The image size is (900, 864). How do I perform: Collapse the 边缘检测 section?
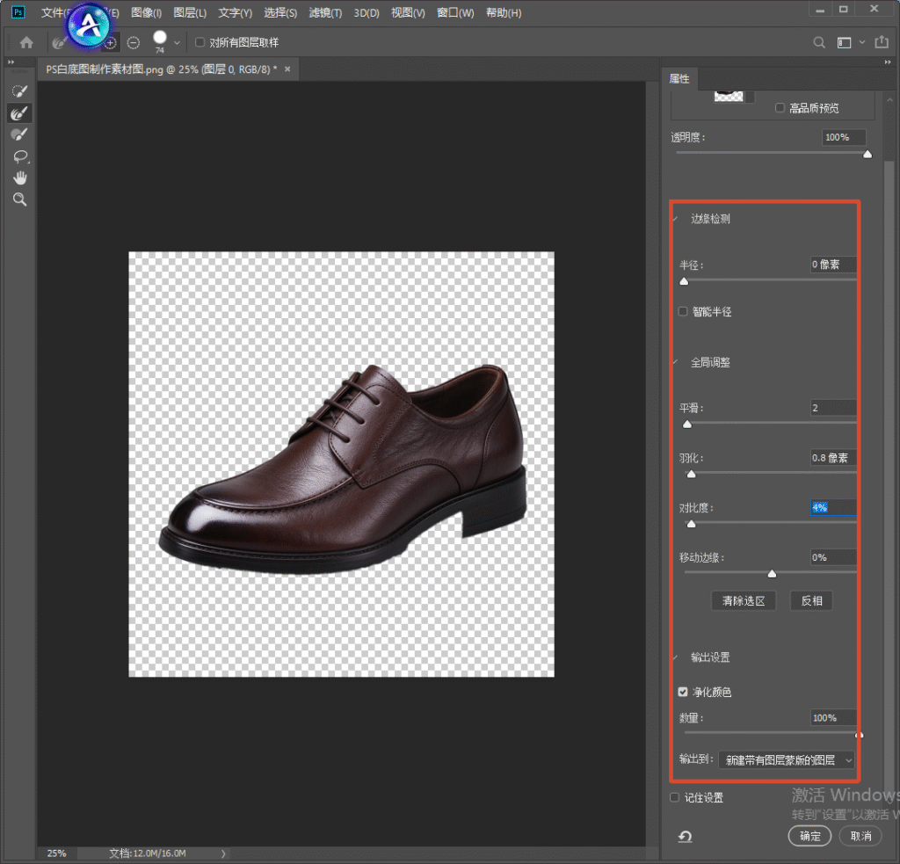click(x=676, y=219)
